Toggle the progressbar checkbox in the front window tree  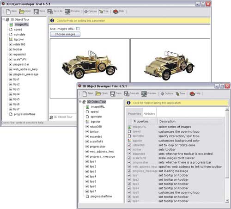(87, 147)
